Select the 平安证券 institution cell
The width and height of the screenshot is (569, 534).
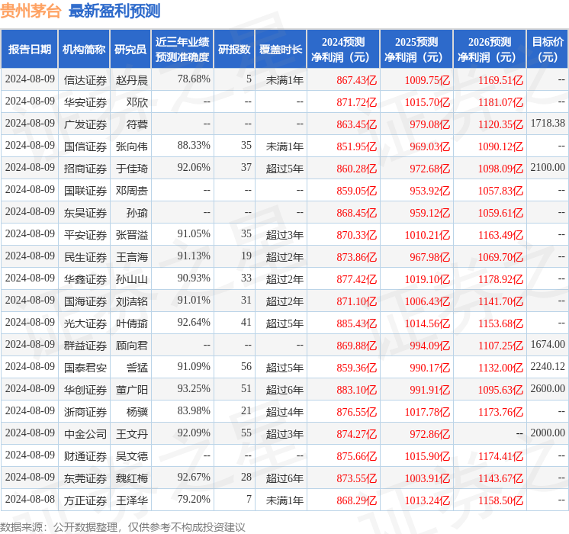tap(85, 235)
